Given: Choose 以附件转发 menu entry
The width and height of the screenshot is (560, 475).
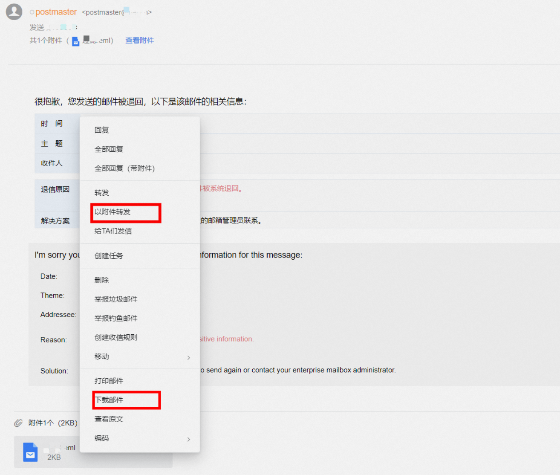Looking at the screenshot, I should tap(113, 212).
